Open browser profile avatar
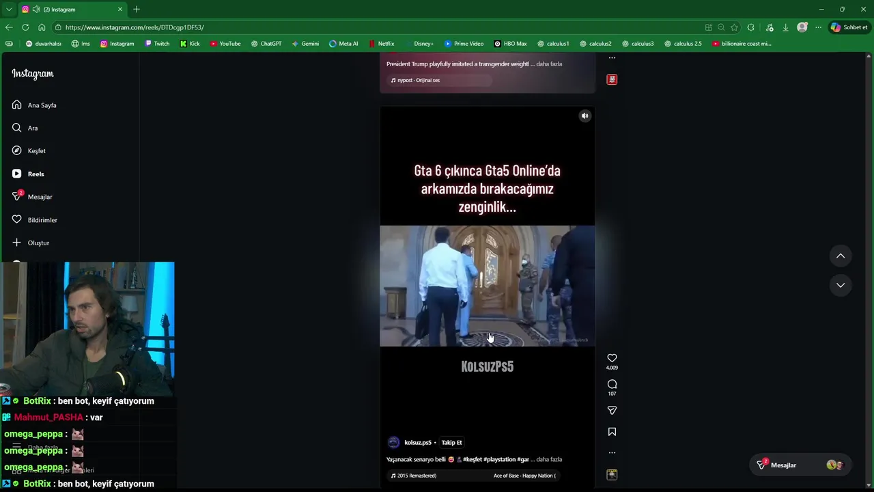Viewport: 874px width, 492px height. coord(802,27)
